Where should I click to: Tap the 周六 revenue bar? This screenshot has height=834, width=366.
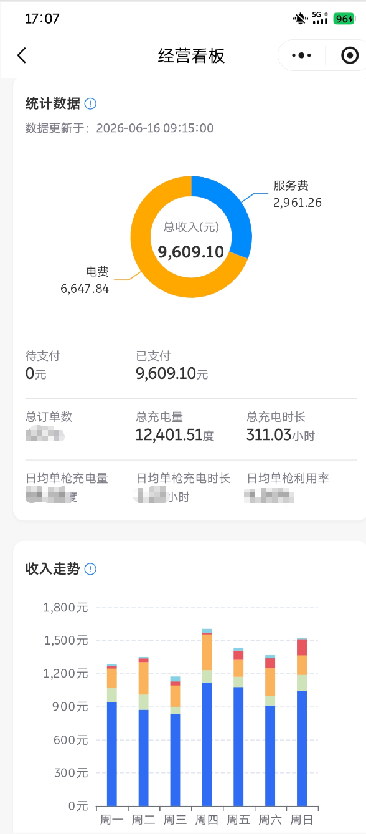click(270, 731)
